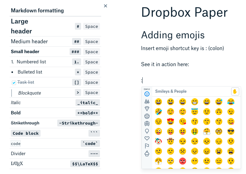This screenshot has width=246, height=174.
Task: Click the Small header sample text
Action: click(25, 52)
